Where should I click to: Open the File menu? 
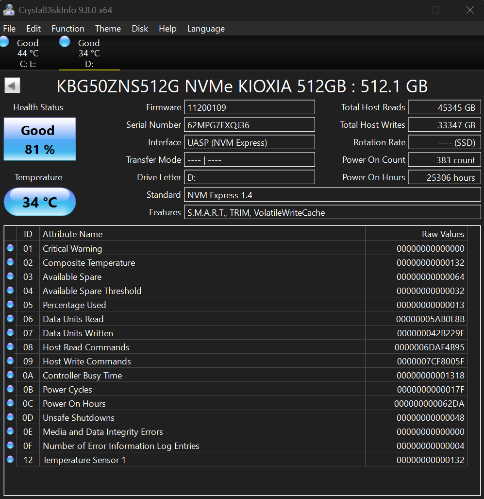pyautogui.click(x=9, y=29)
